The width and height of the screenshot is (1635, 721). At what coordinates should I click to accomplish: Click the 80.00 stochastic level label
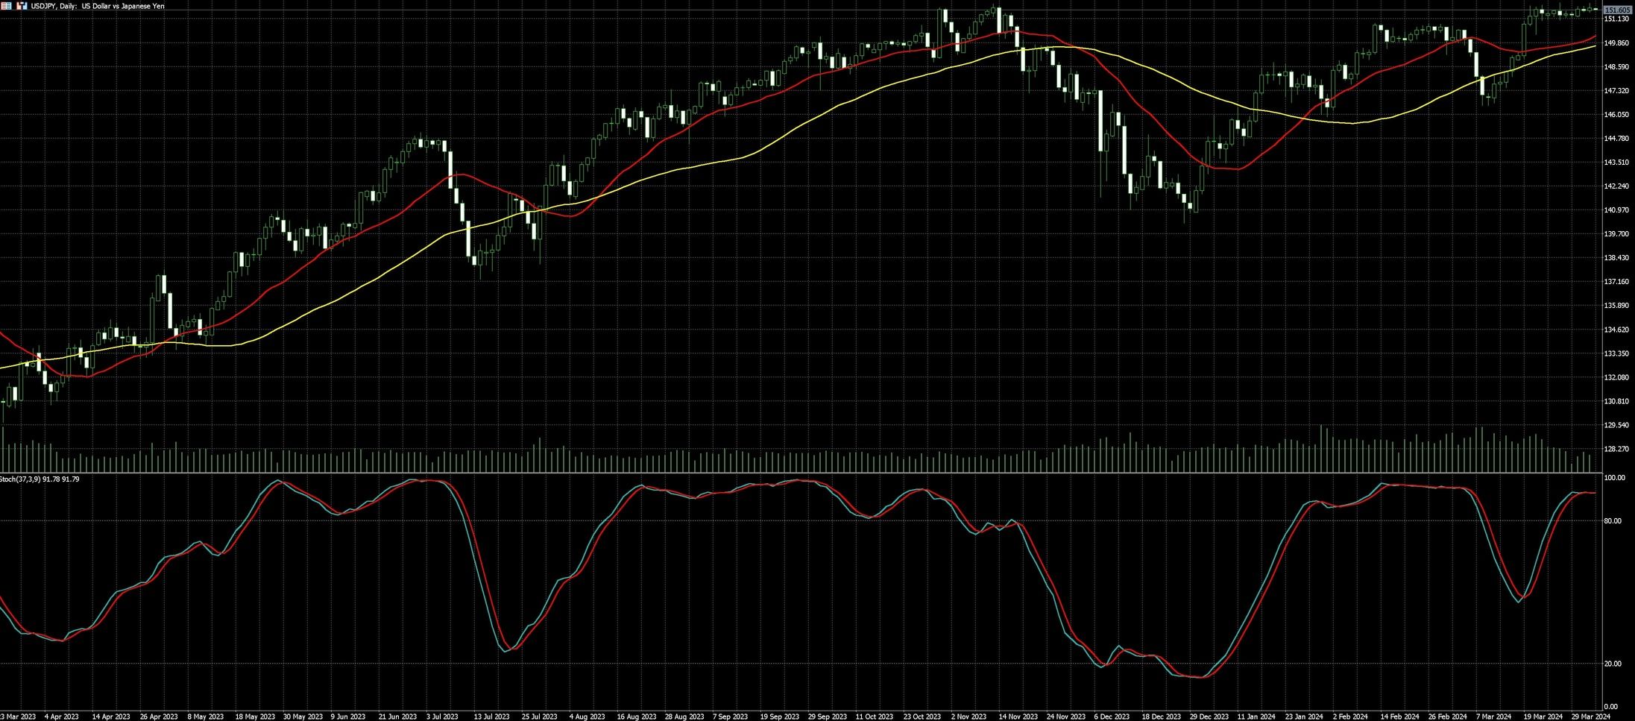[1612, 521]
